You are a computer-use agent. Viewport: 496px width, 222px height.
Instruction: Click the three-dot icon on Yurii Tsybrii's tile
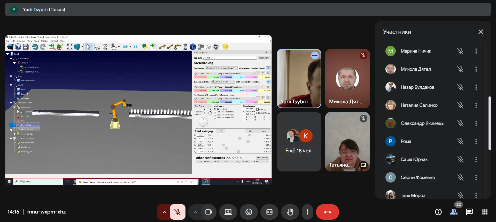(315, 55)
